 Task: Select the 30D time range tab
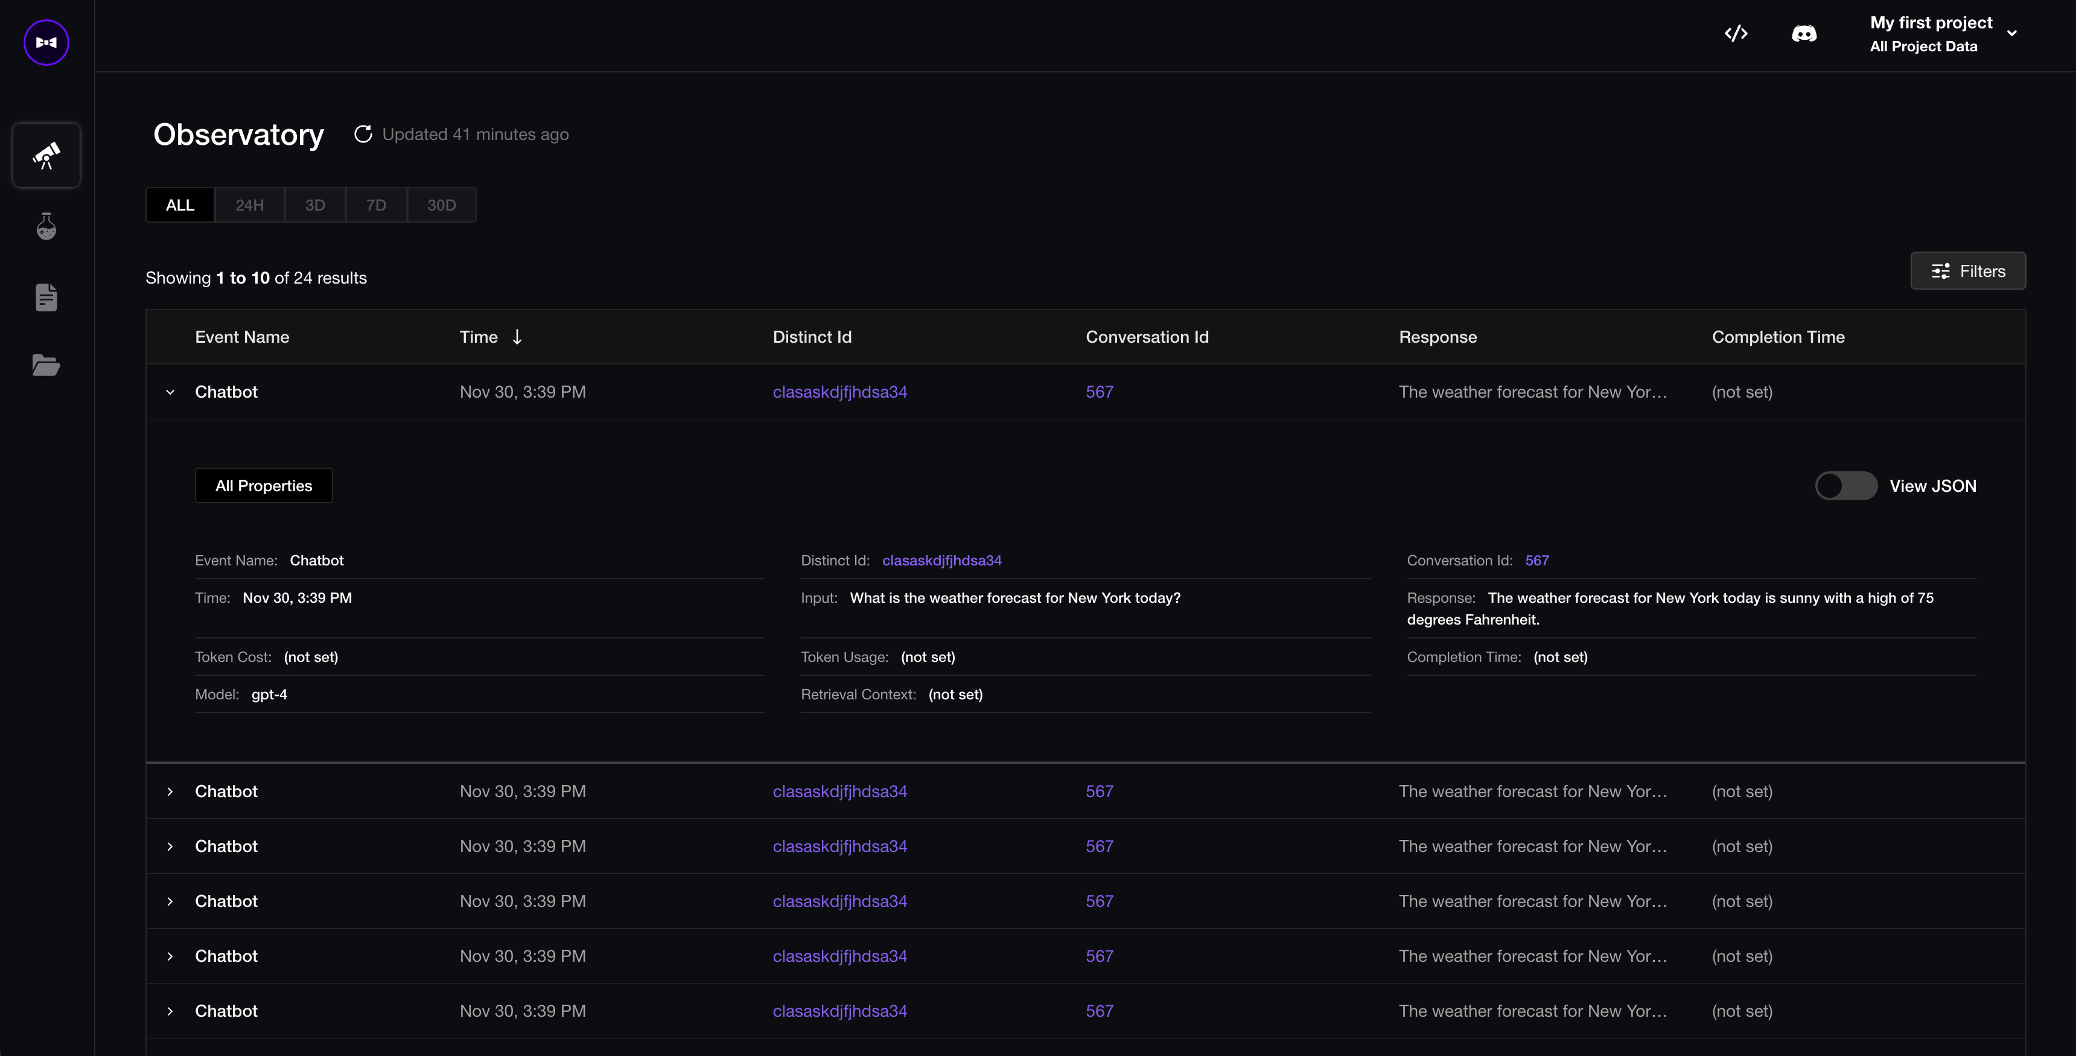(x=442, y=205)
